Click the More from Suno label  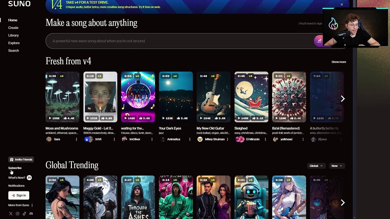[x=19, y=205]
